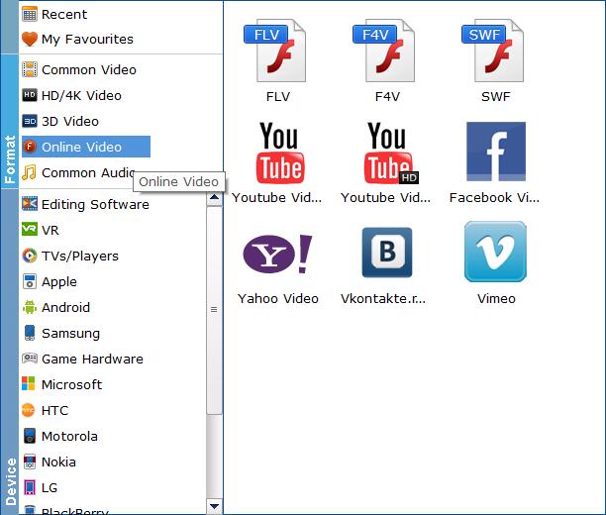Click the FLV label text
The width and height of the screenshot is (606, 515).
pyautogui.click(x=278, y=96)
